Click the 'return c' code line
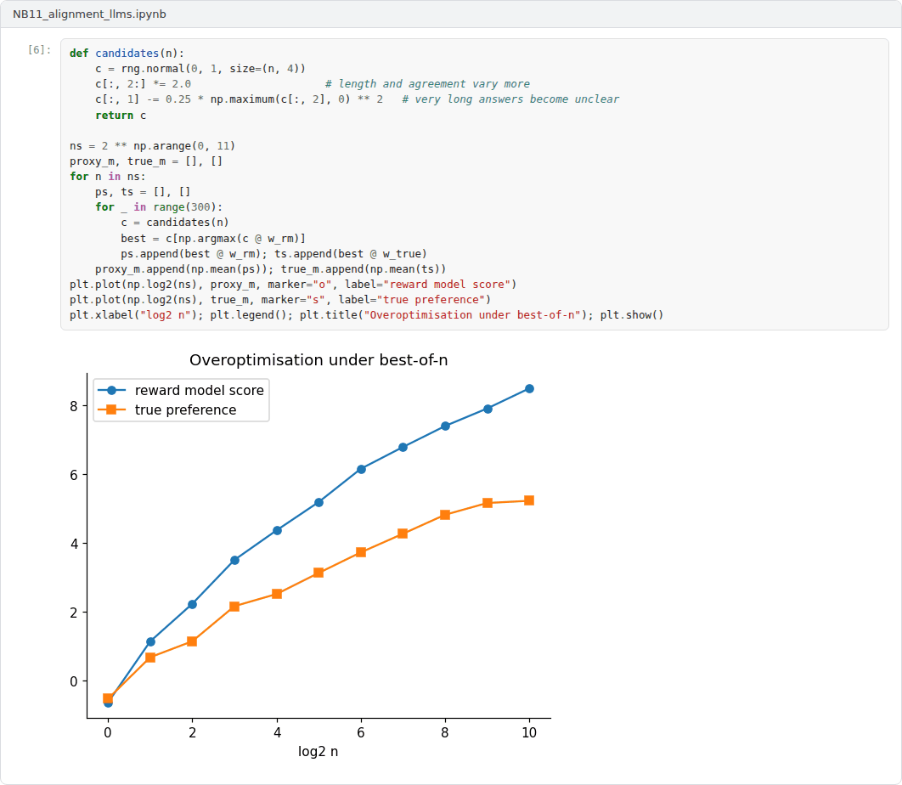 121,115
